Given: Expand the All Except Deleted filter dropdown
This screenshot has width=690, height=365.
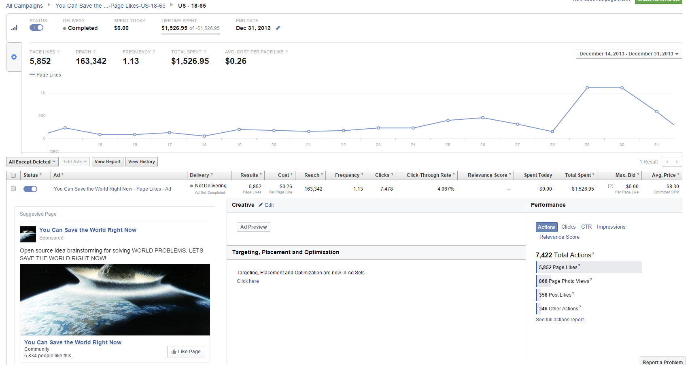Looking at the screenshot, I should pos(32,162).
